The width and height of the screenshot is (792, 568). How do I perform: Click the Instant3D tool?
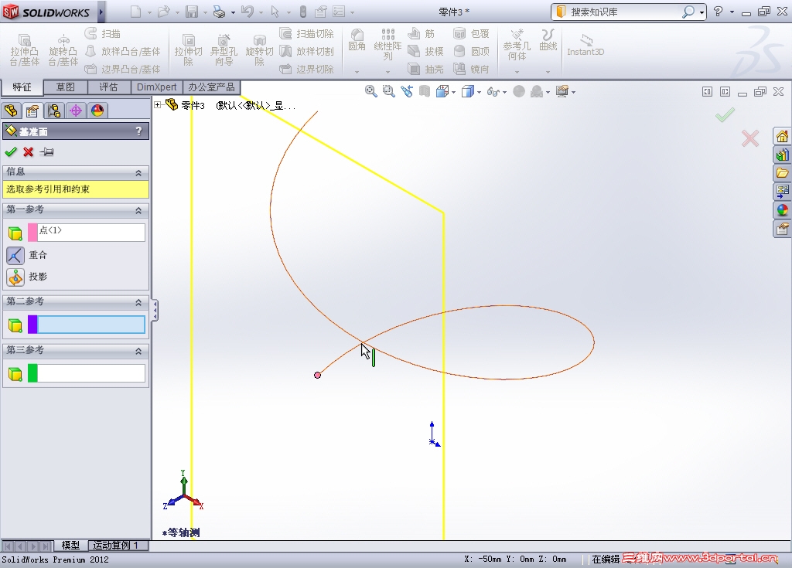click(x=585, y=44)
